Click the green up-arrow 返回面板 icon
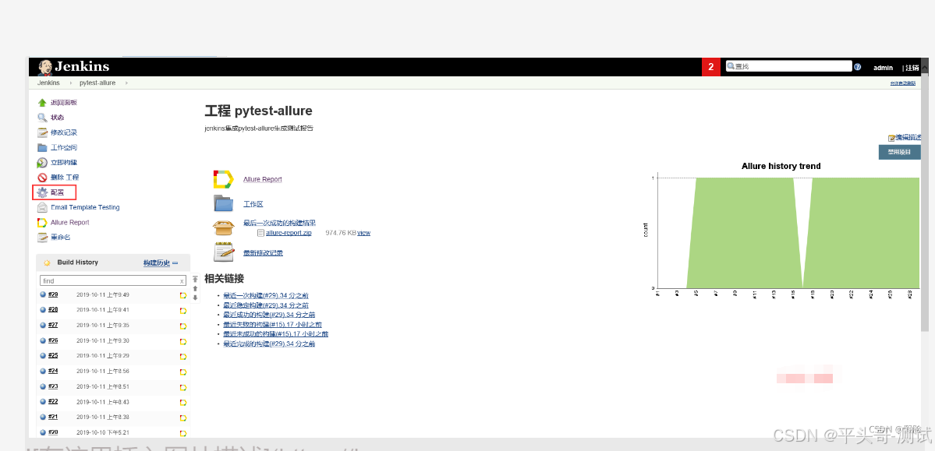935x451 pixels. [x=42, y=103]
